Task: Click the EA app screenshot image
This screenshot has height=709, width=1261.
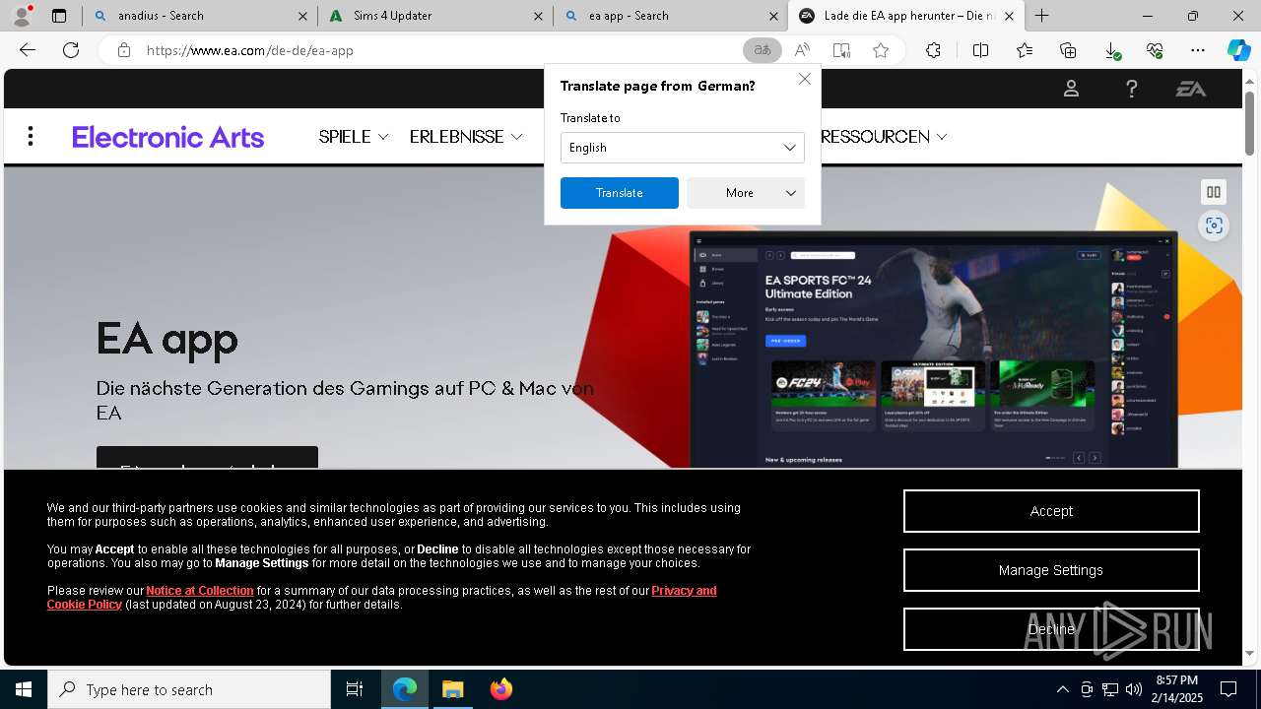Action: pyautogui.click(x=933, y=350)
